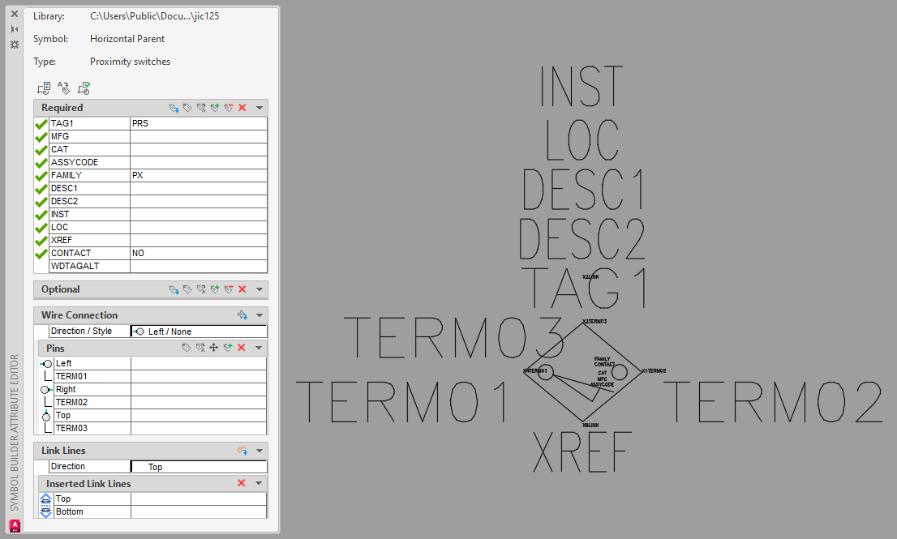Click green checkmark beside CONTACT attribute

point(41,254)
